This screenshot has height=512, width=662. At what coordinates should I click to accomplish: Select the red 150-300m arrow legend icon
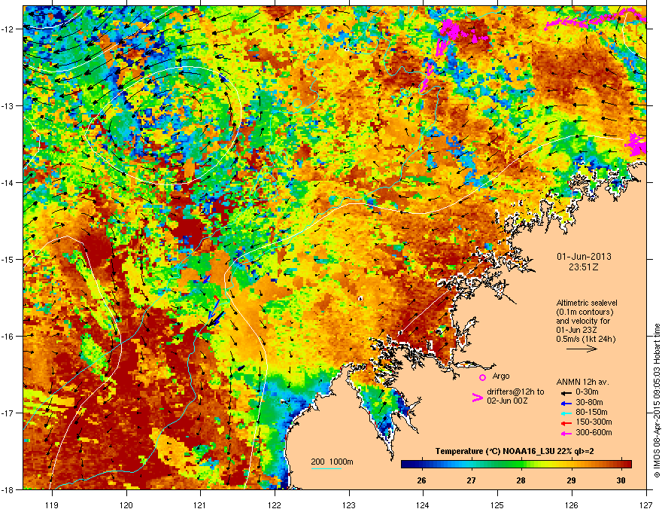[566, 422]
